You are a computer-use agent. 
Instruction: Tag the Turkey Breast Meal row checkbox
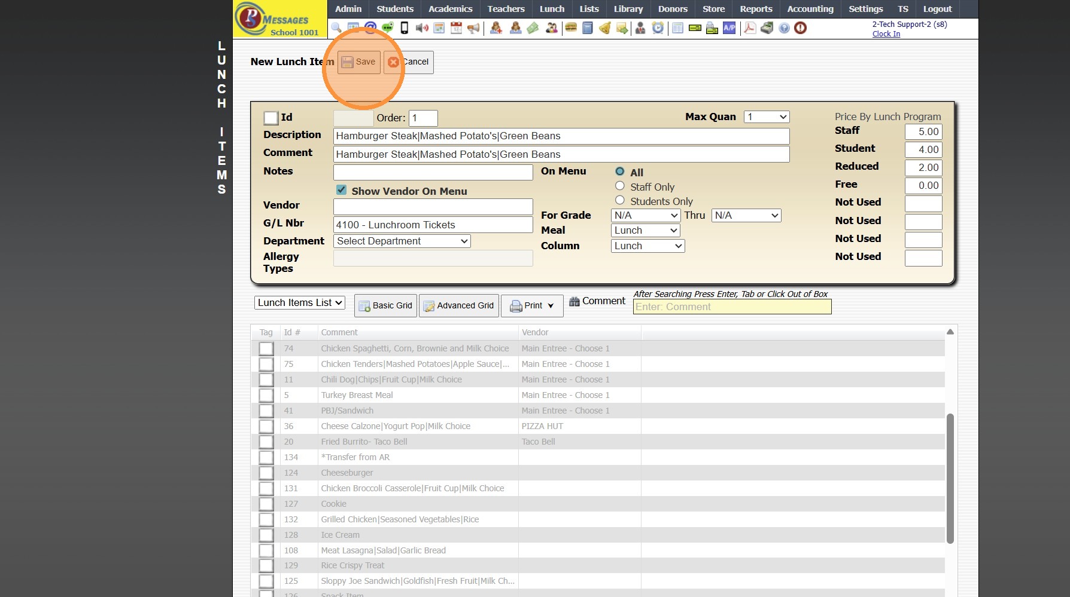[266, 395]
